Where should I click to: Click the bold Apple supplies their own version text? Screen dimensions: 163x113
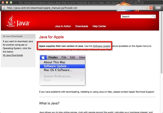(61, 46)
